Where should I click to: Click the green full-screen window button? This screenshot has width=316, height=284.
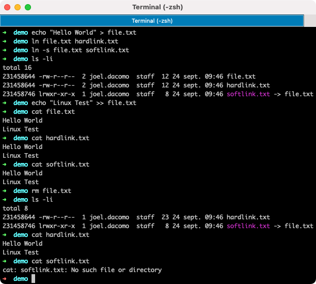(x=27, y=8)
